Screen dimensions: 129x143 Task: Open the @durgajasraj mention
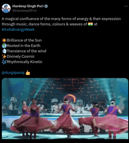(13, 73)
